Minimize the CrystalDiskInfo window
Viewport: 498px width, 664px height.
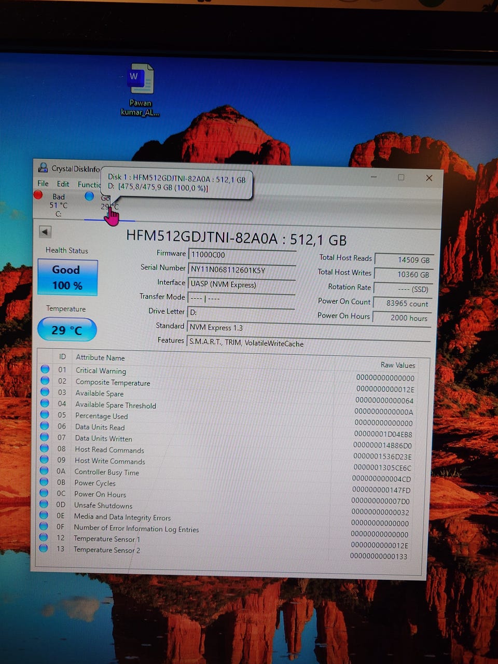pyautogui.click(x=374, y=177)
